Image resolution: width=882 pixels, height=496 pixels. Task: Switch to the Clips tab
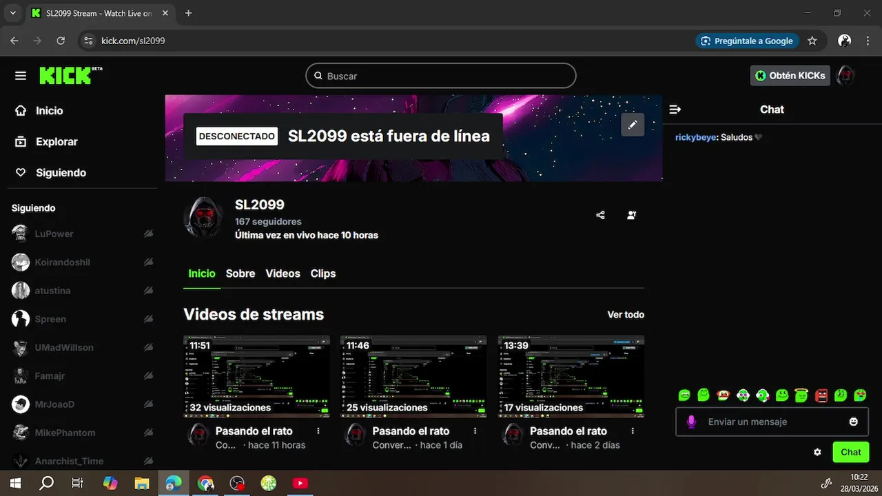(x=323, y=273)
